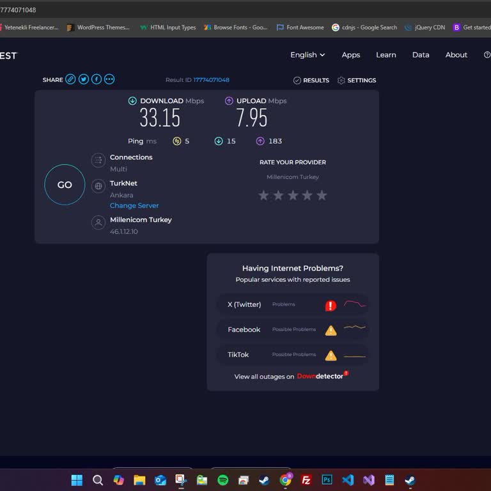This screenshot has height=491, width=491.
Task: Open Photoshop from the taskbar
Action: (327, 479)
